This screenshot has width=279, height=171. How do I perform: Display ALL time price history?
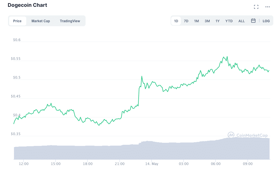coord(241,21)
